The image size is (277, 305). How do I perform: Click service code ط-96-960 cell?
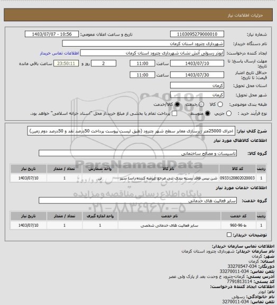coord(238,225)
